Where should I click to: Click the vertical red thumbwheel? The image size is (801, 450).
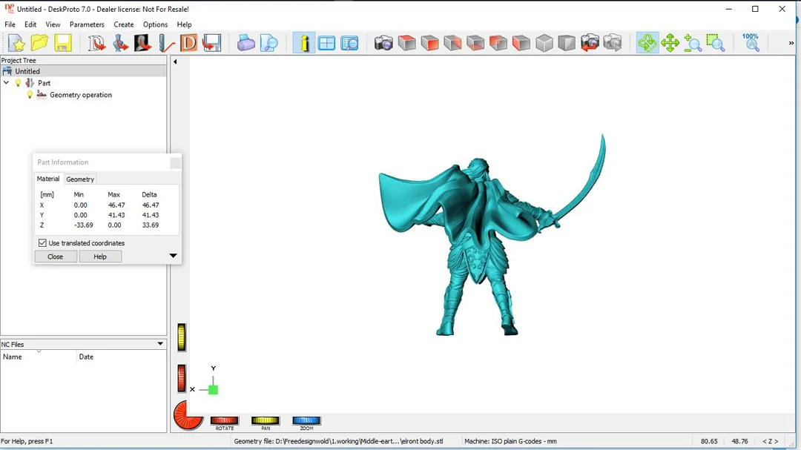(x=182, y=379)
